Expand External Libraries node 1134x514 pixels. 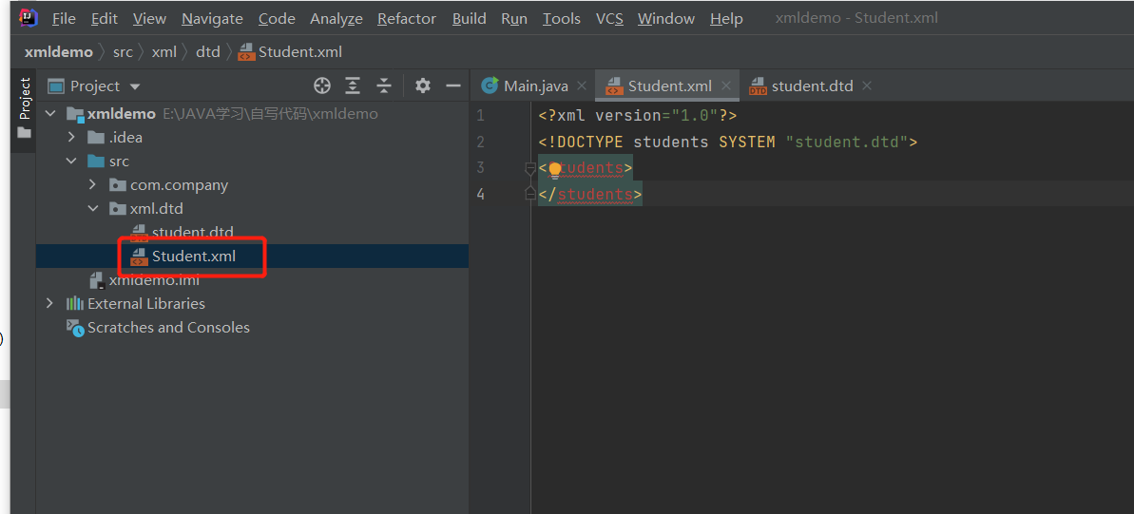(49, 303)
